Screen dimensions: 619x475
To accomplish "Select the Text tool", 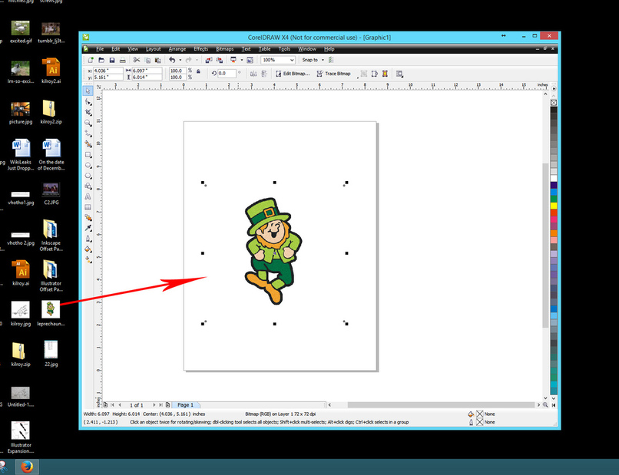I will (x=89, y=195).
